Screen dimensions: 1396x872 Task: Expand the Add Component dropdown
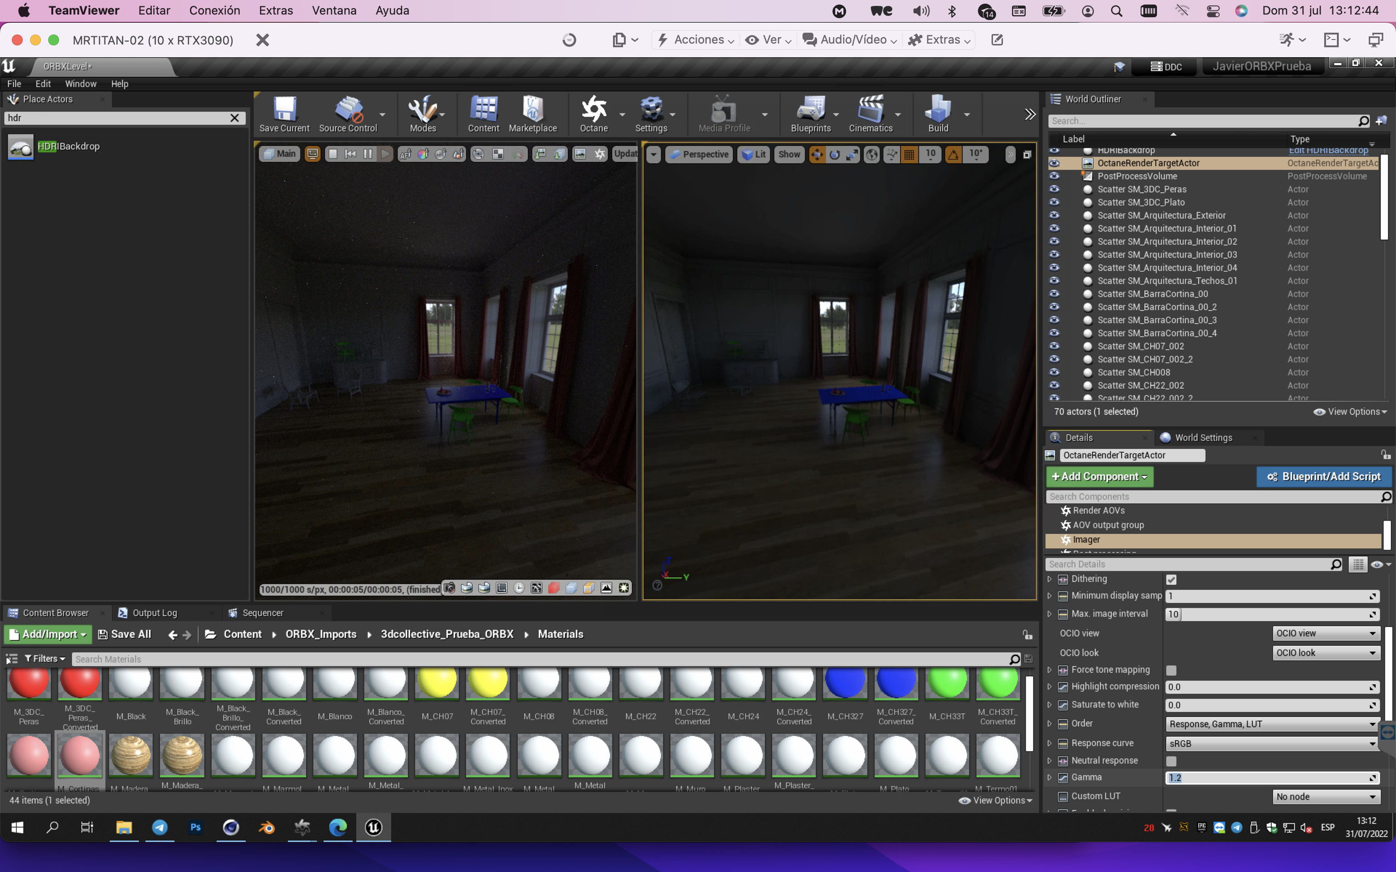click(1100, 476)
